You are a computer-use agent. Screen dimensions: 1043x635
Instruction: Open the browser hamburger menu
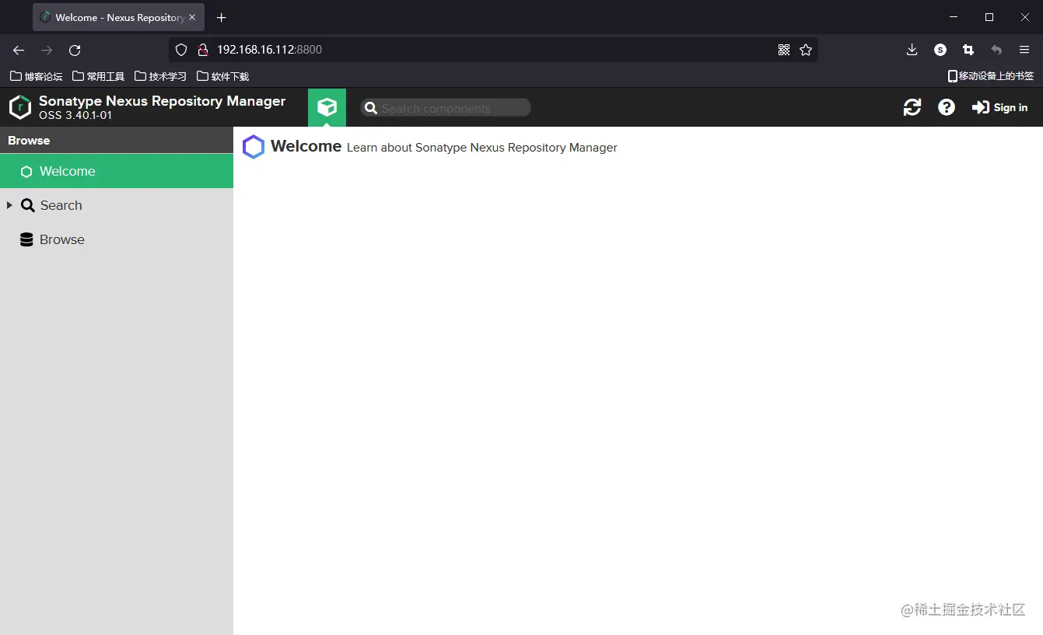[1024, 50]
